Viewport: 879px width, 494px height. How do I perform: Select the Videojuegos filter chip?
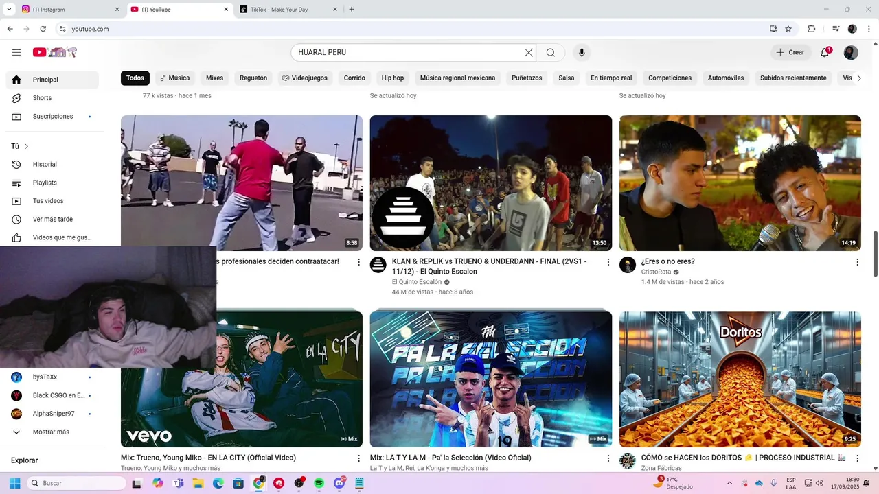[x=305, y=78]
